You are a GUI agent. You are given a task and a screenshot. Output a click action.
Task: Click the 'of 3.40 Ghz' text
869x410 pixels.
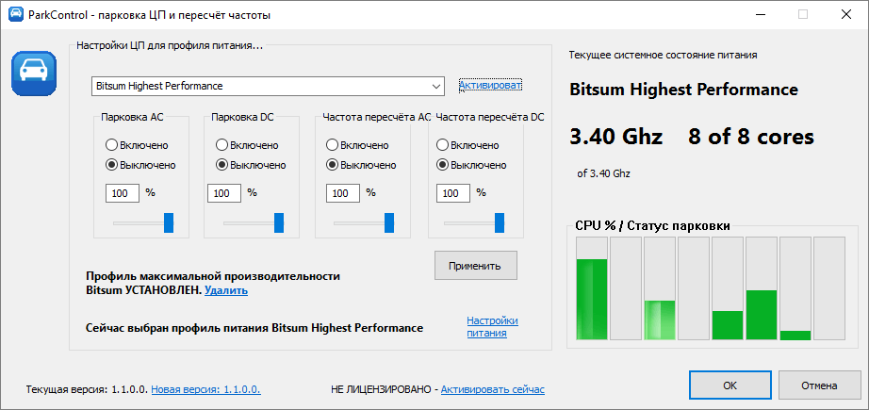coord(603,173)
